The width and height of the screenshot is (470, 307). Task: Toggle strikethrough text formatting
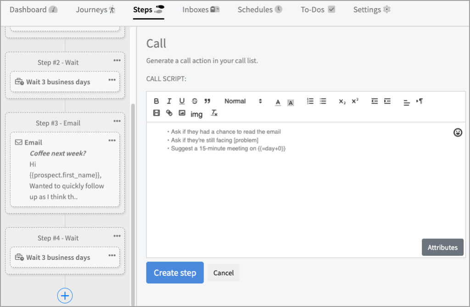pyautogui.click(x=195, y=101)
